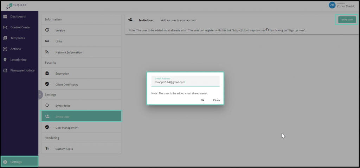Click the Templates icon in sidebar

coord(5,38)
